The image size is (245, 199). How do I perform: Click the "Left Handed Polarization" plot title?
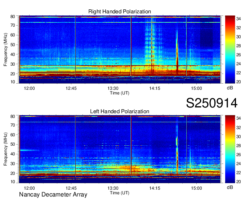pyautogui.click(x=120, y=112)
